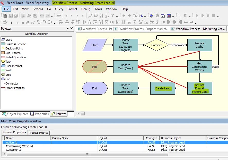228x160 pixels.
Task: Select User Interact palette item
Action: tap(12, 66)
